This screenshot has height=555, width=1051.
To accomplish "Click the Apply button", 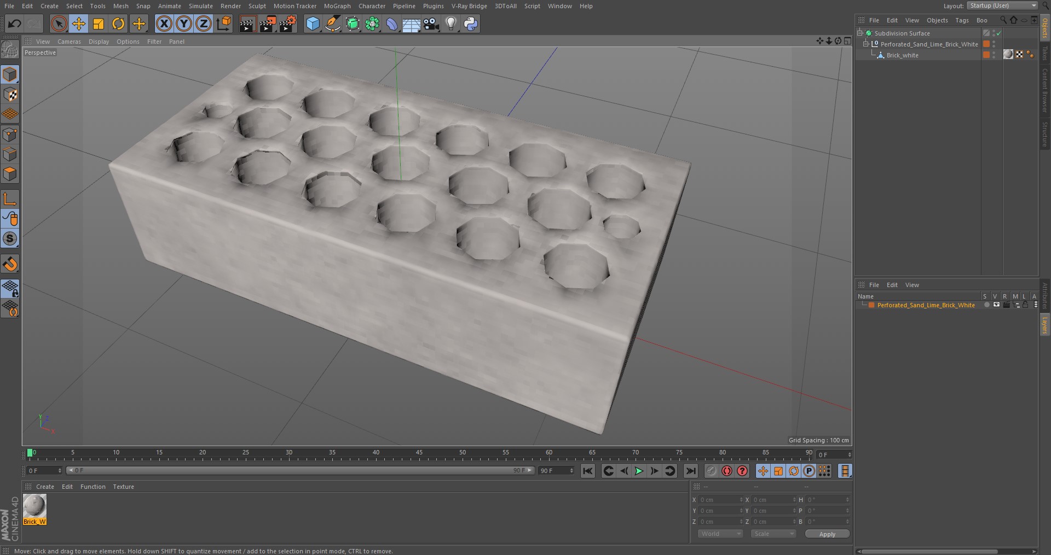I will point(827,534).
